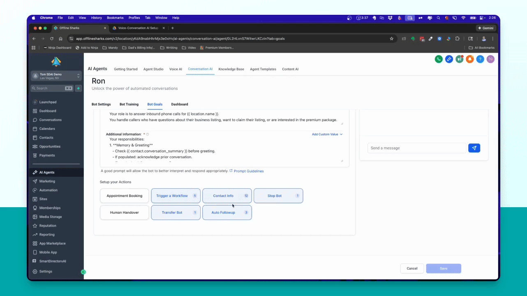Image resolution: width=527 pixels, height=296 pixels.
Task: Switch to the Knowledge Base tab
Action: tap(231, 69)
